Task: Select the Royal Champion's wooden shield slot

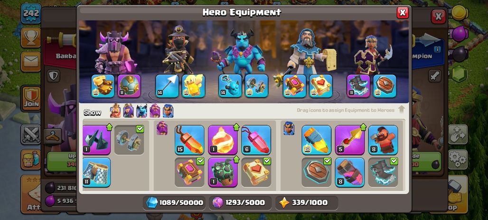Action: [385, 86]
